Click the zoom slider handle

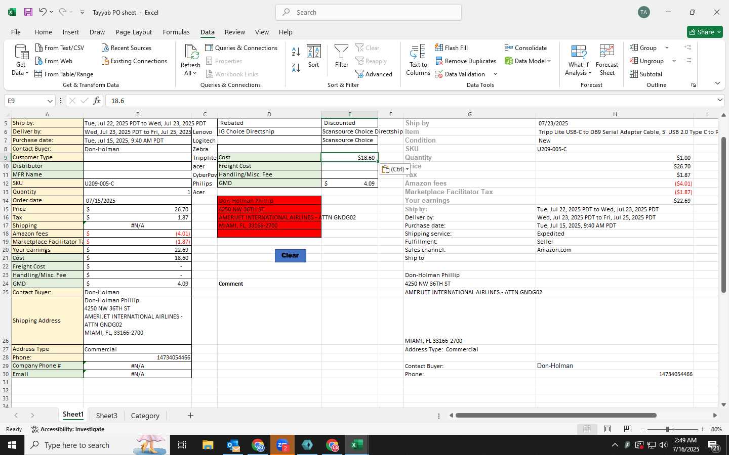667,429
